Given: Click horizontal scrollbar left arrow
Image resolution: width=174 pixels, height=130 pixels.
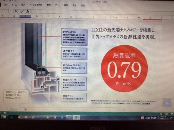Looking at the screenshot, I should click(x=123, y=110).
